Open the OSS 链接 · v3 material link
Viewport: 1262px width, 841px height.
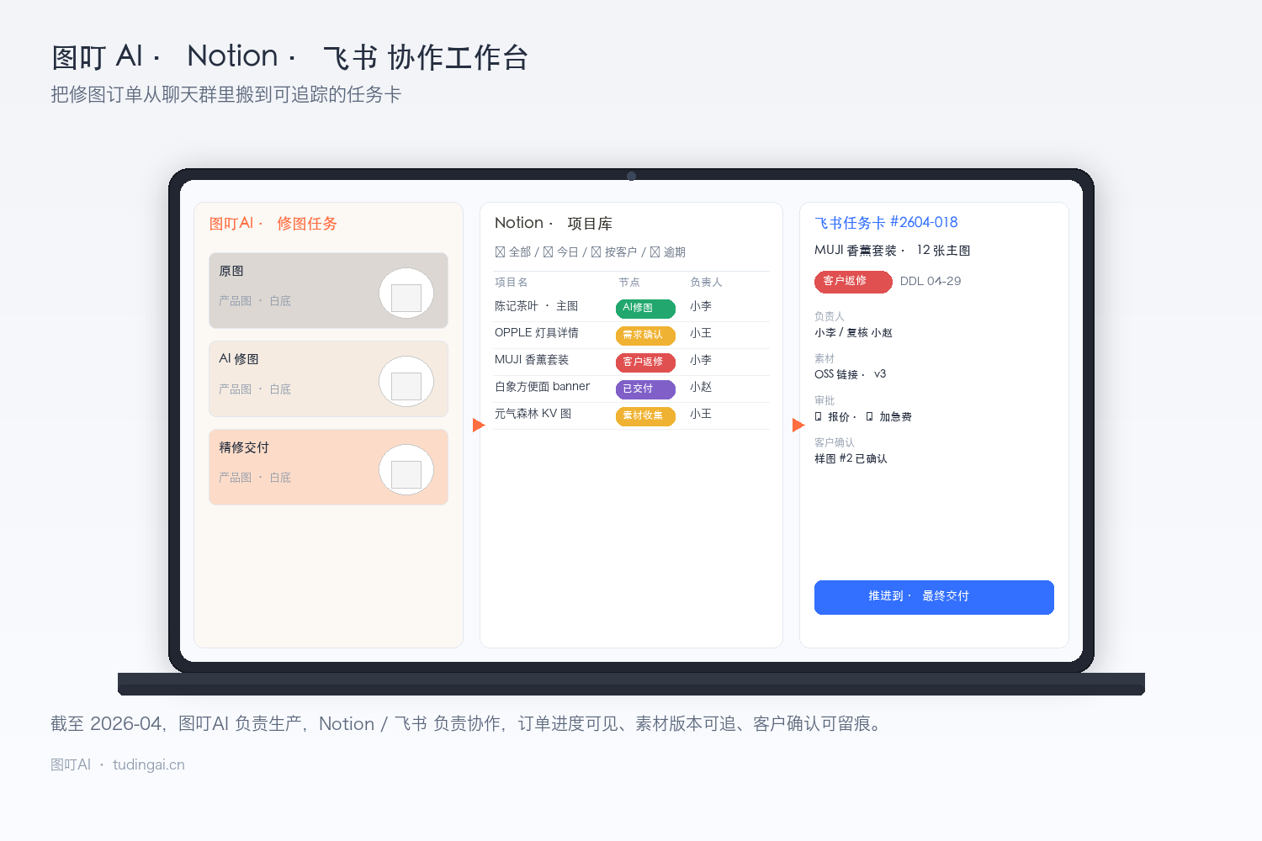[x=850, y=373]
